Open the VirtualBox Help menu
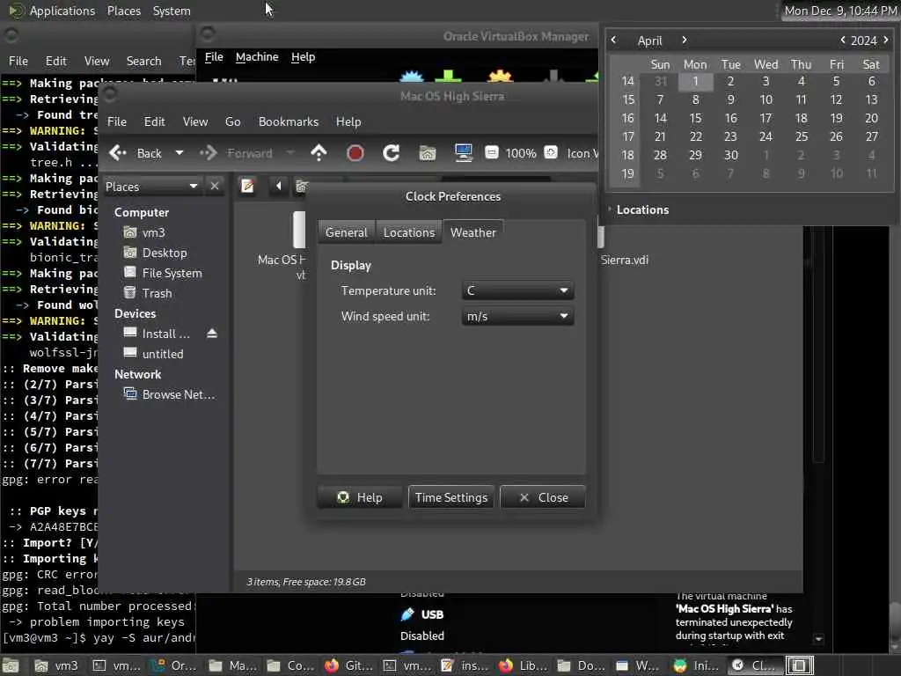The width and height of the screenshot is (901, 676). (x=303, y=56)
